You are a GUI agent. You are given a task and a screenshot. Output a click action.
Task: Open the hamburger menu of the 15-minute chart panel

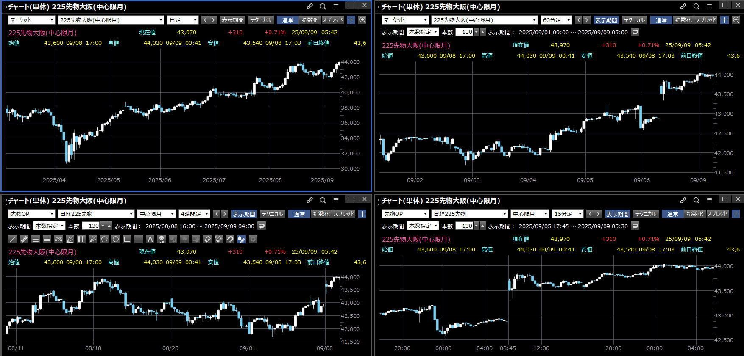coord(709,200)
